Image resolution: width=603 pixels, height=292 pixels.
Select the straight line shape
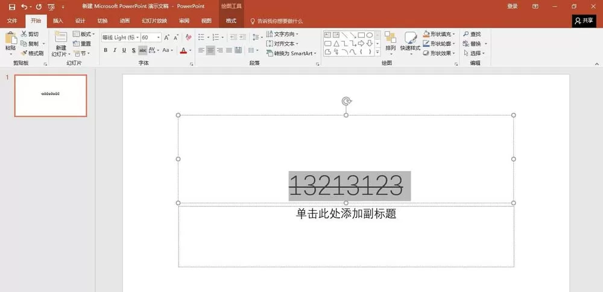(x=344, y=35)
